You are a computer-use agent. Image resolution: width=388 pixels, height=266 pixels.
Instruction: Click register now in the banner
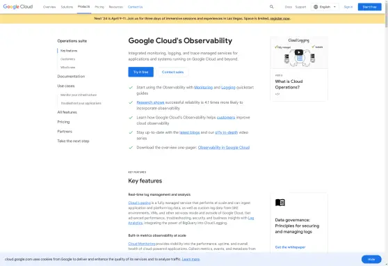pos(280,19)
